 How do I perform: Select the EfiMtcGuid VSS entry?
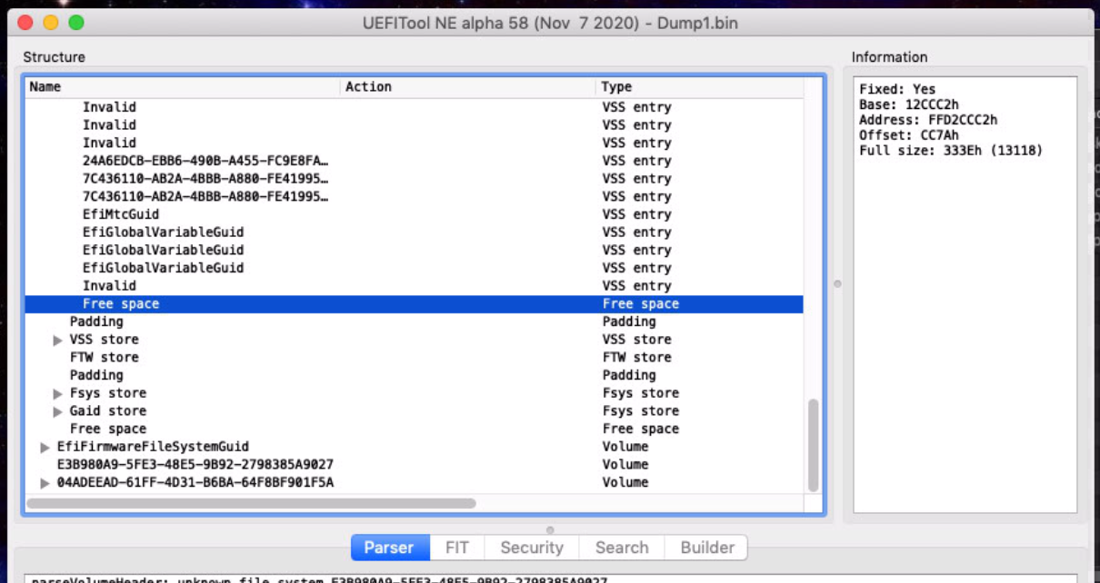(x=414, y=214)
